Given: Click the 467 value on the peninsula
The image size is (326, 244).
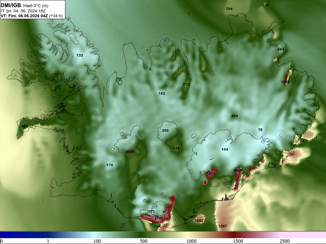Looking at the screenshot, I should point(24,126).
